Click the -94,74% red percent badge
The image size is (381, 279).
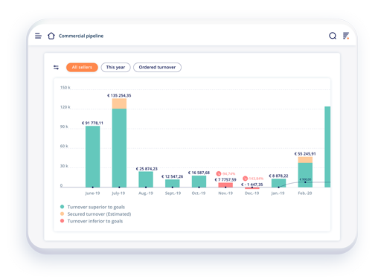pyautogui.click(x=225, y=173)
